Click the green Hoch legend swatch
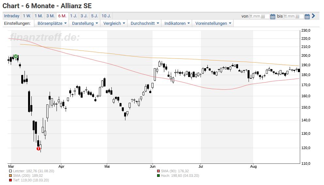This screenshot has height=185, width=324. (x=158, y=176)
